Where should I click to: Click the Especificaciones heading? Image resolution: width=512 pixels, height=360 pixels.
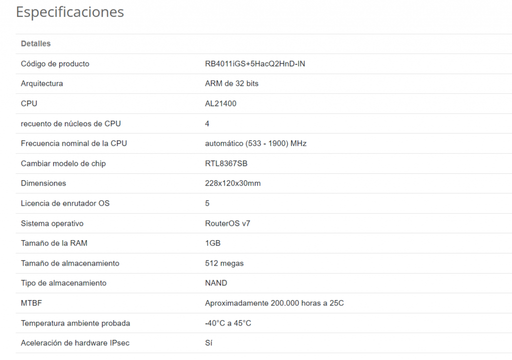[70, 12]
